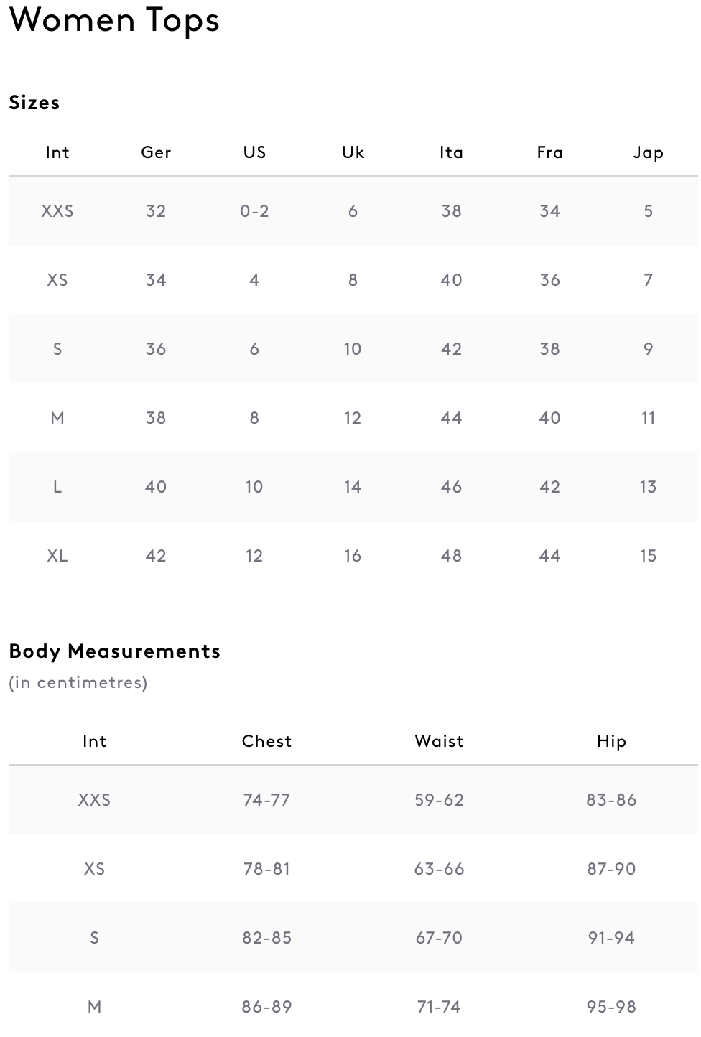Click the "Uk" column header

coord(353,152)
